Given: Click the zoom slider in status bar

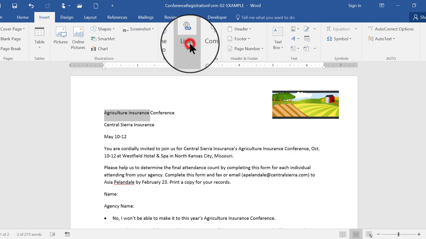Looking at the screenshot, I should coord(398,234).
